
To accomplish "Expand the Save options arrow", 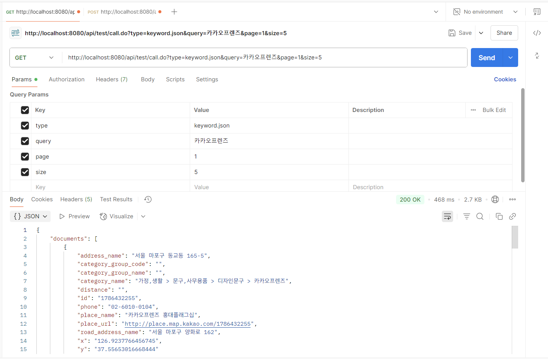I will tap(481, 33).
